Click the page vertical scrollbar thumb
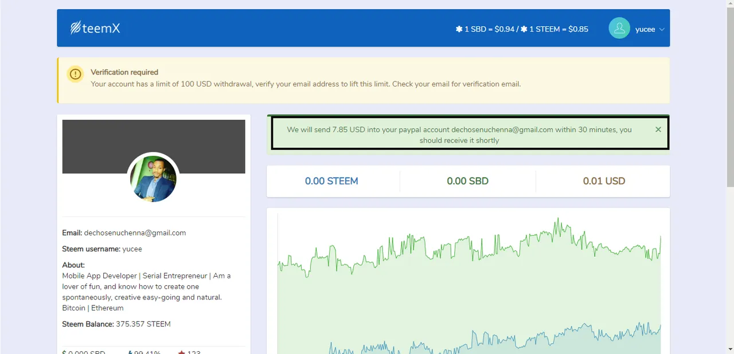Viewport: 734px width, 354px height. click(x=730, y=97)
